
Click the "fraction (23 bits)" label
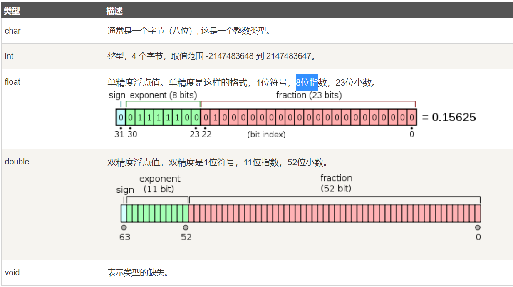(309, 95)
